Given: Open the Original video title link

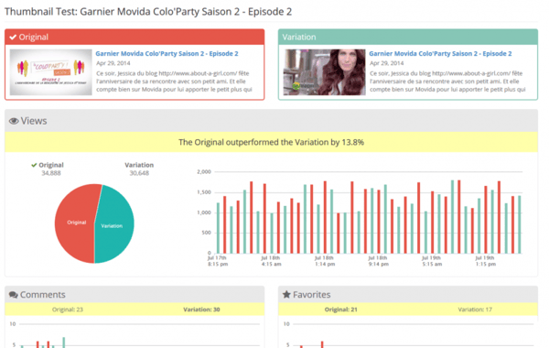Looking at the screenshot, I should (x=167, y=54).
